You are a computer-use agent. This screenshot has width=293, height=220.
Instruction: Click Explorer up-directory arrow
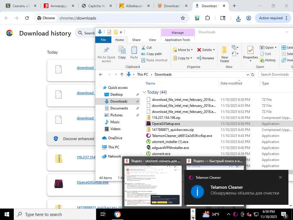pyautogui.click(x=122, y=74)
